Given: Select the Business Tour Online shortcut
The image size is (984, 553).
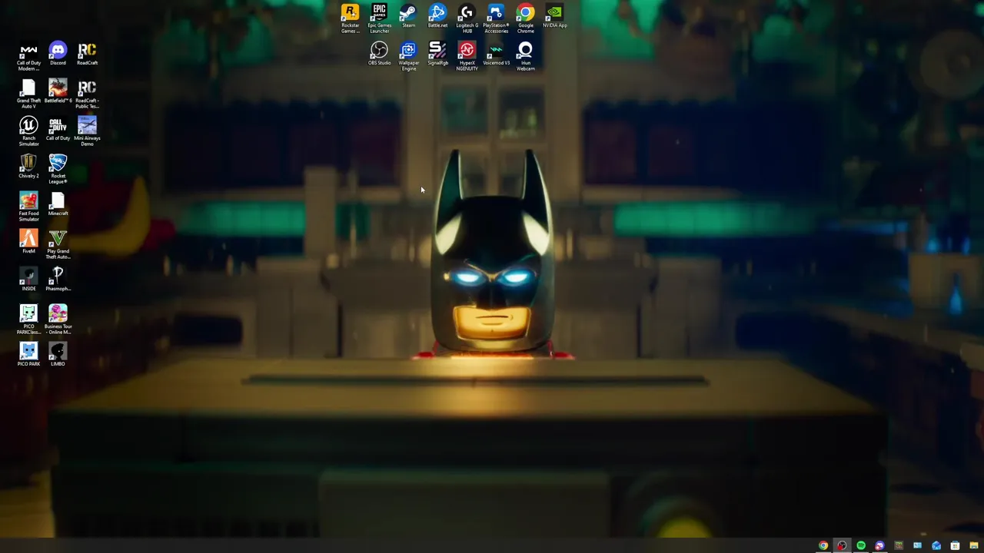Looking at the screenshot, I should coord(58,320).
